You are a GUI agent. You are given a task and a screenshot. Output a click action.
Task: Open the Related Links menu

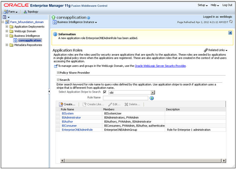pos(216,50)
